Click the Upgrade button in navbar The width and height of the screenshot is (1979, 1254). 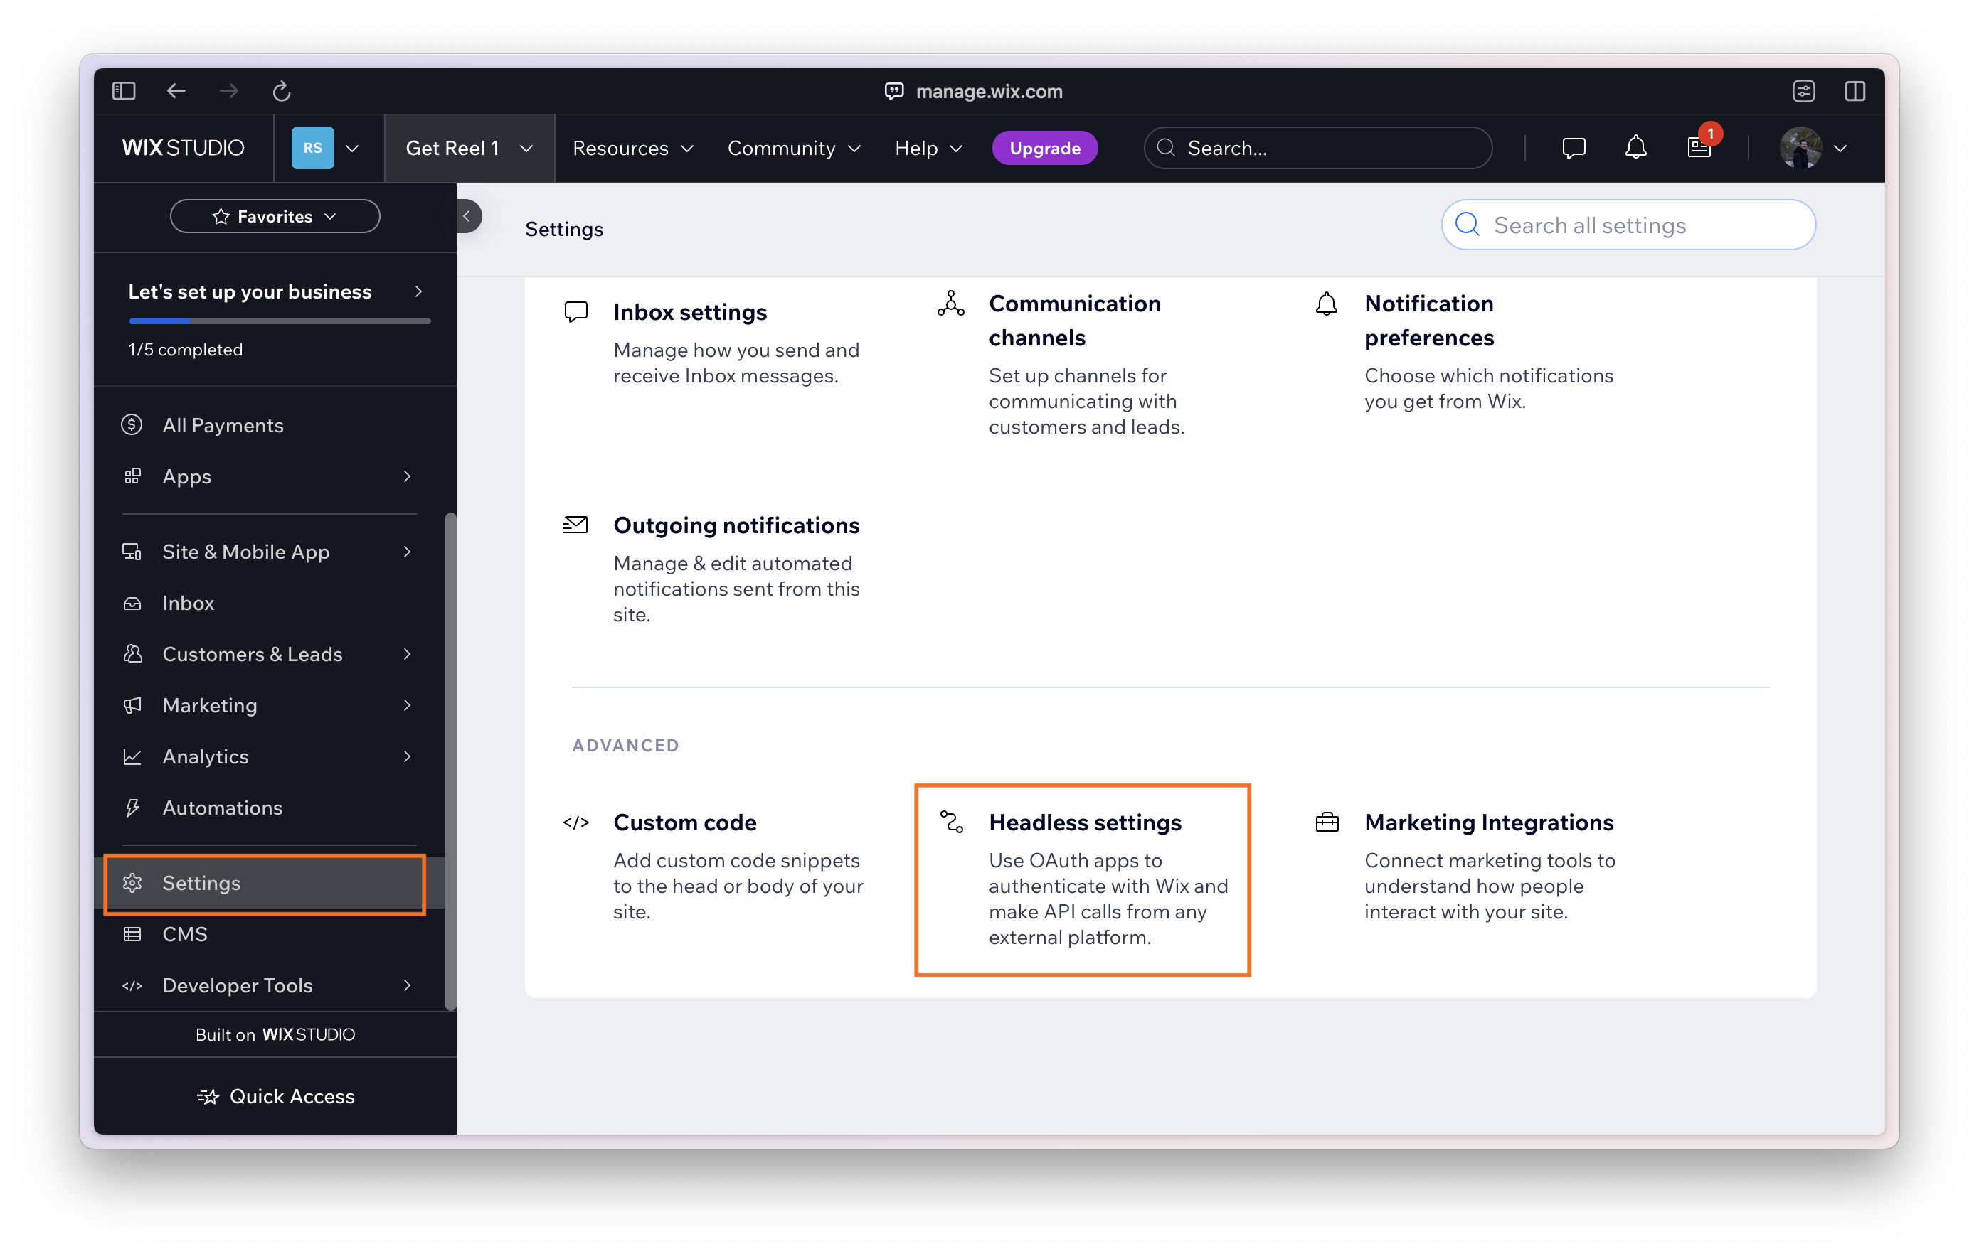(1043, 147)
